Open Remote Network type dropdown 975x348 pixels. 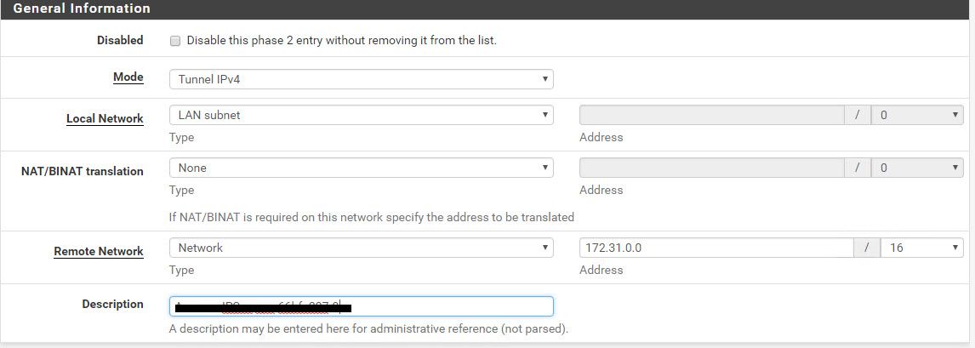(x=362, y=248)
